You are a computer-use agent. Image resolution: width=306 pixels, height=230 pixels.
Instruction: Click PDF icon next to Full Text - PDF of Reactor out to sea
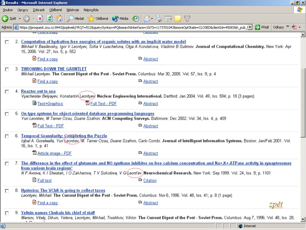88,103
